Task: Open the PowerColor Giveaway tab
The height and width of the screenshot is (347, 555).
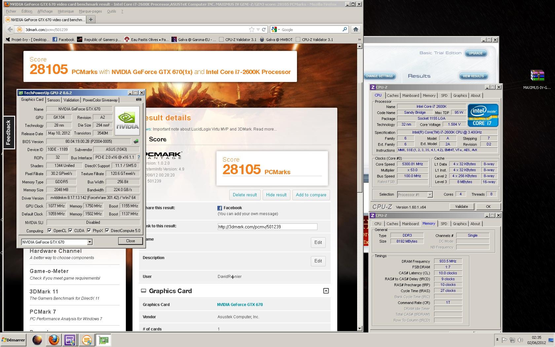Action: click(100, 100)
